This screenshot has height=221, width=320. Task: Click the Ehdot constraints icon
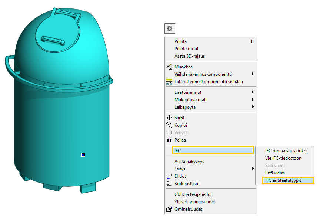pos(169,176)
